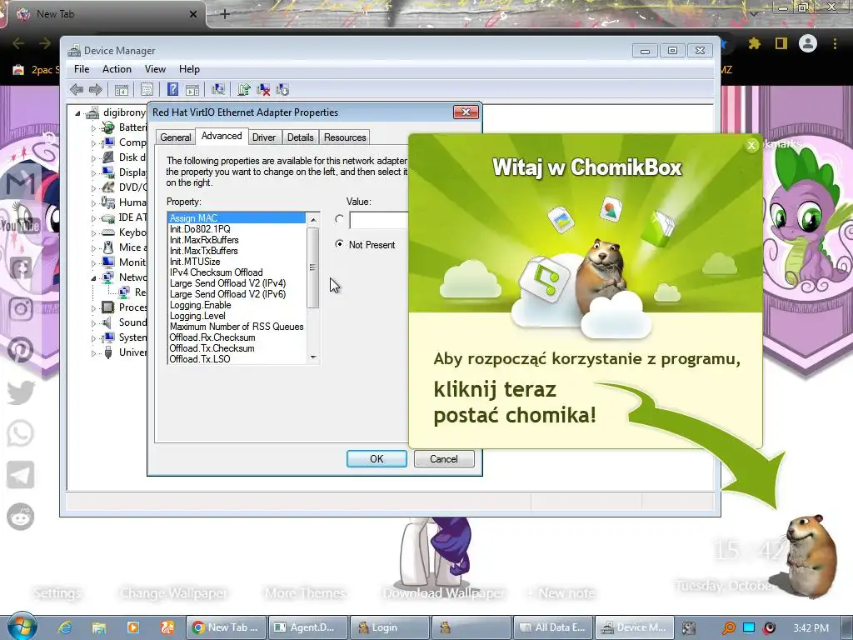Click Scan for hardware changes toolbar icon

pyautogui.click(x=218, y=90)
